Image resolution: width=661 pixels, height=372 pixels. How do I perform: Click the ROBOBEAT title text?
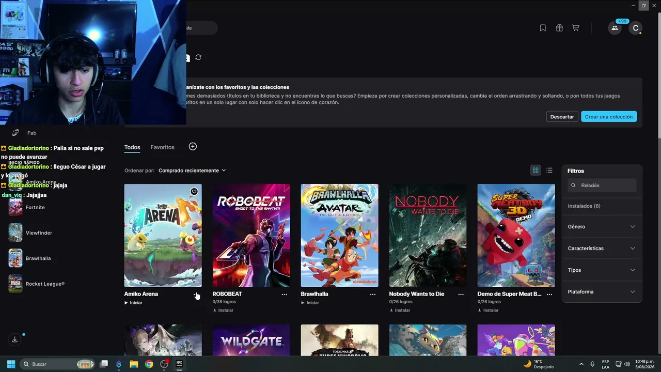pos(227,294)
